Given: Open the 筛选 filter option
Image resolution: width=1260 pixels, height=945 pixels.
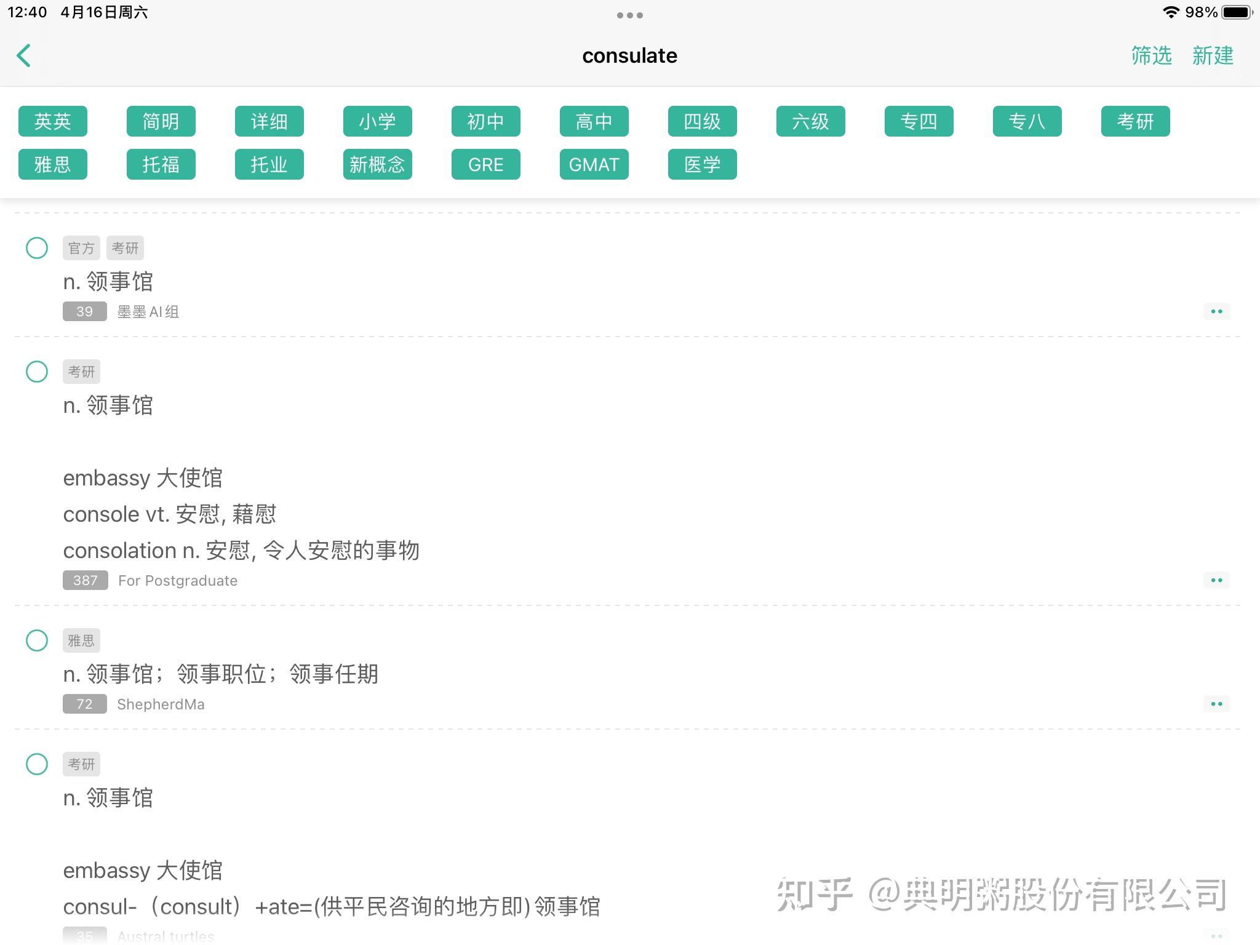Looking at the screenshot, I should [1151, 55].
